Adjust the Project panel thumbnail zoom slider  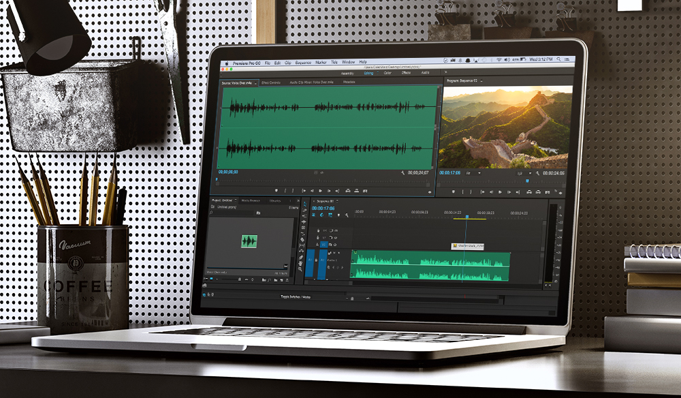[x=239, y=279]
